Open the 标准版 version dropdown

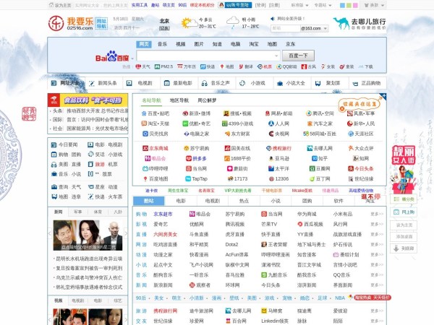coord(299,5)
